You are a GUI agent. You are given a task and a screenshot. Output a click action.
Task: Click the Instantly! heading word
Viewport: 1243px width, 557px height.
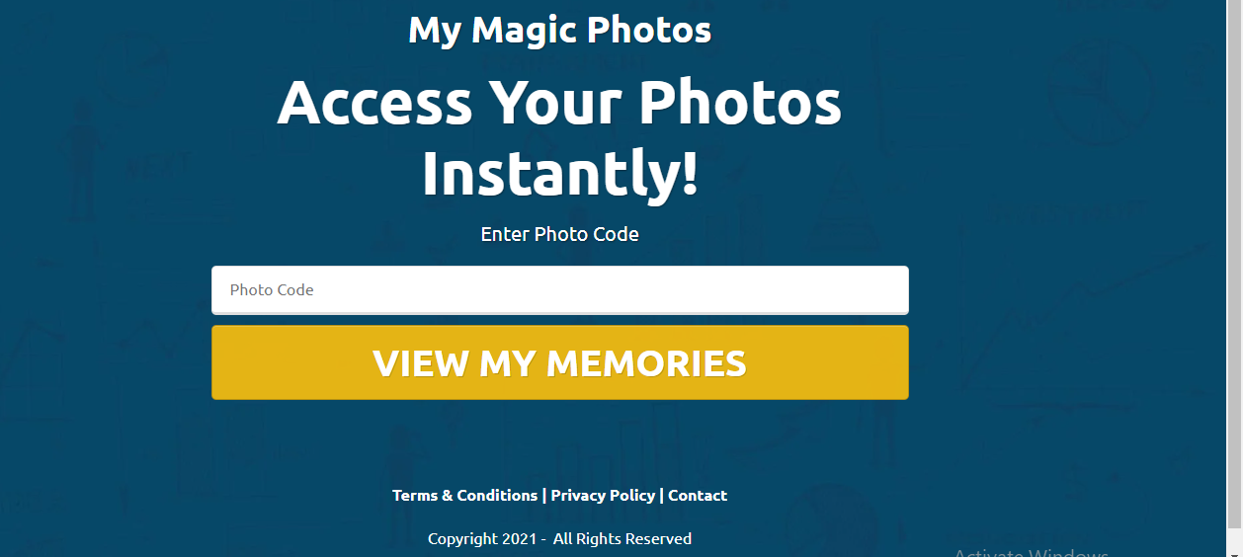[559, 174]
